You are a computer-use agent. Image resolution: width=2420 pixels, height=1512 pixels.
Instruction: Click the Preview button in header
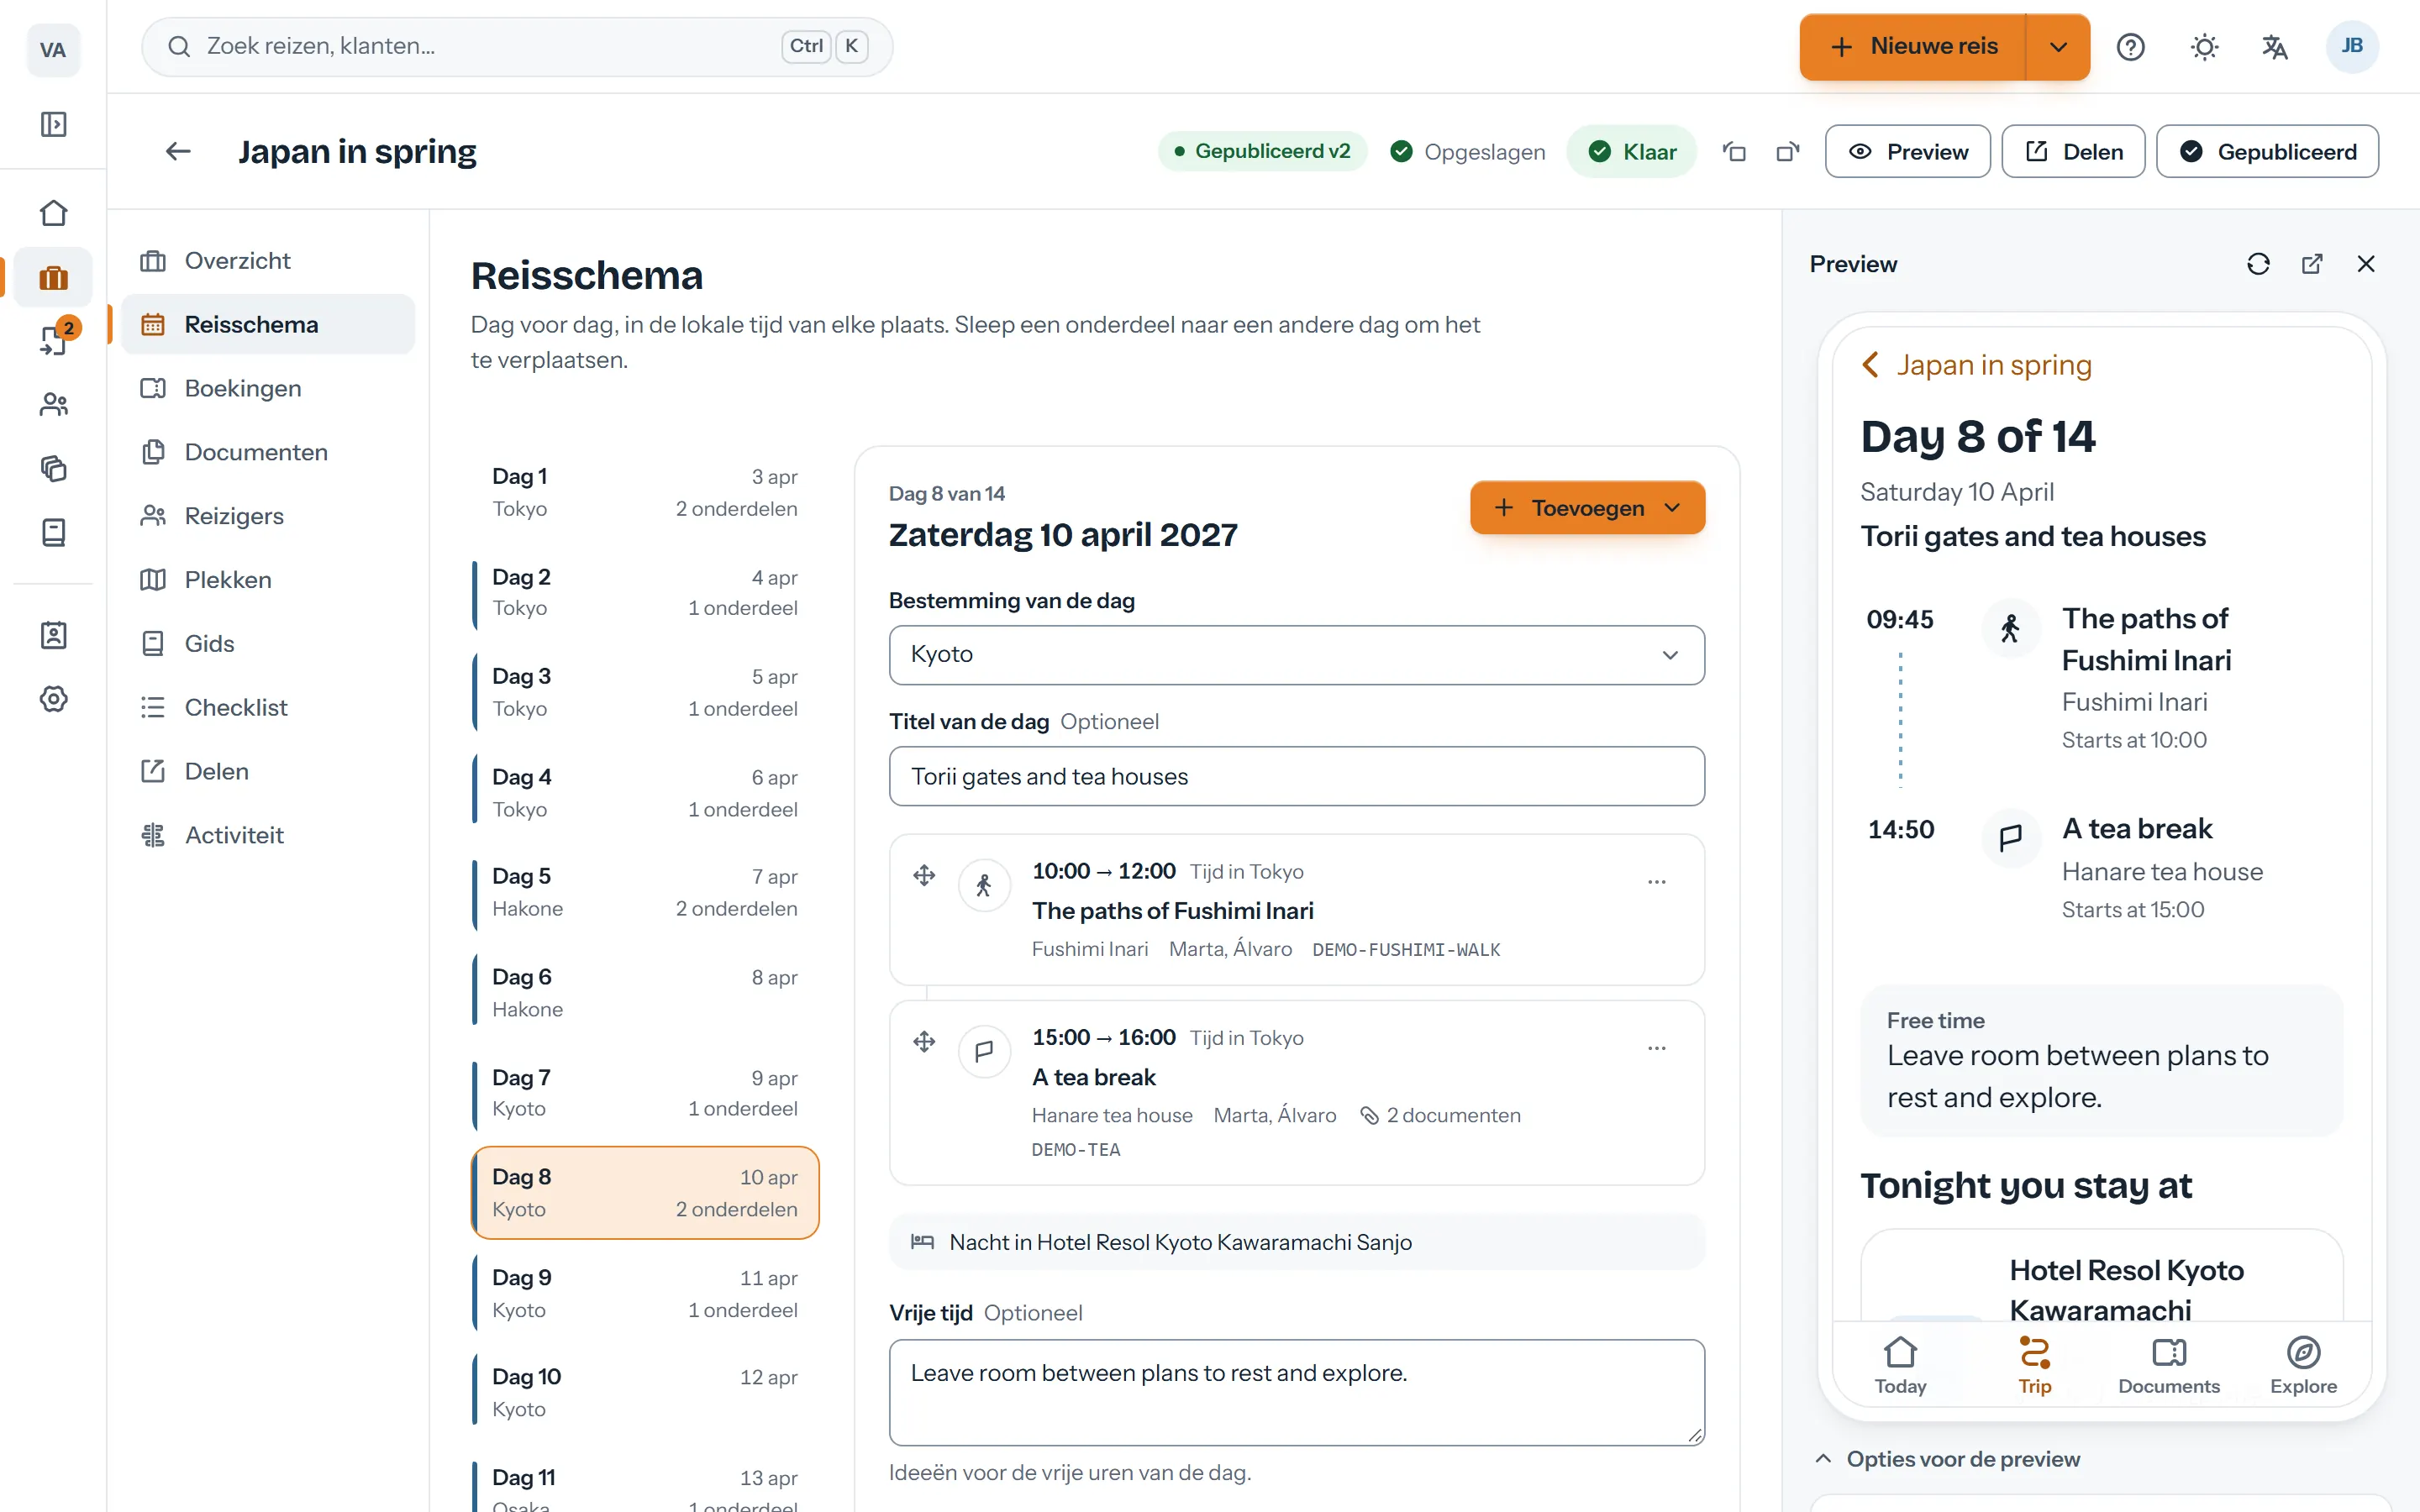(1907, 152)
